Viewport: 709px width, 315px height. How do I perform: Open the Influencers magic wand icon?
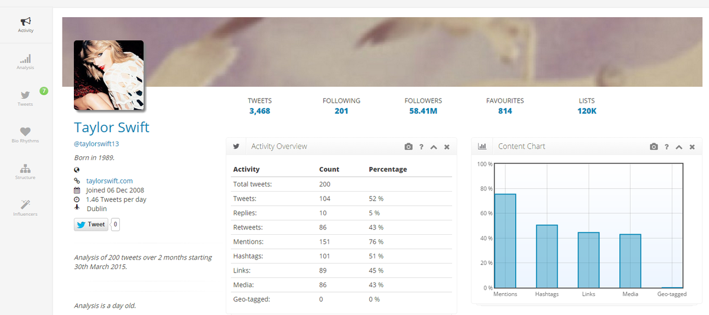coord(25,205)
